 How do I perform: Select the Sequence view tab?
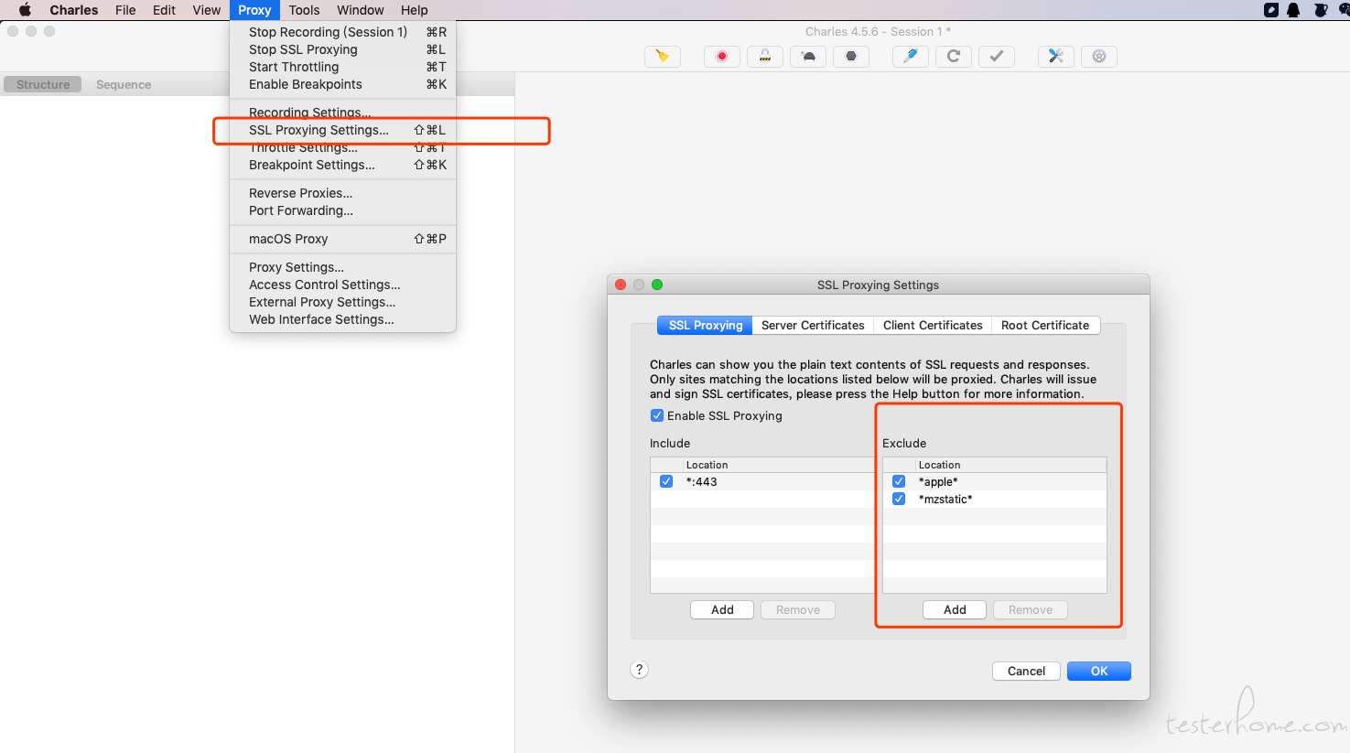[x=124, y=84]
